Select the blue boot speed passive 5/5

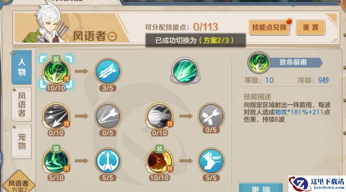click(x=211, y=161)
